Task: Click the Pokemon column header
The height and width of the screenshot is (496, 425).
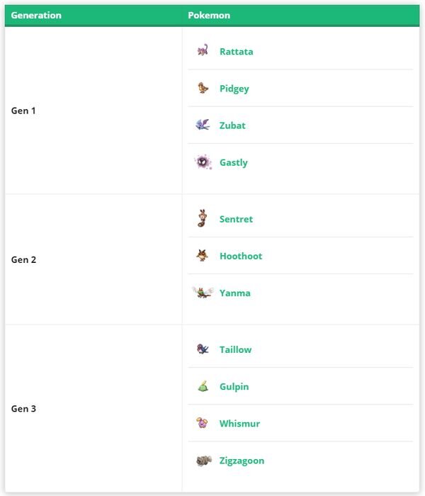Action: [x=209, y=15]
